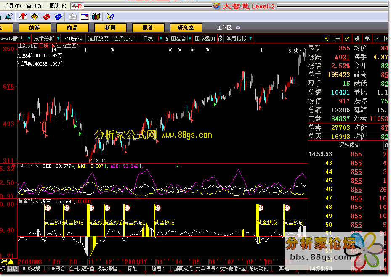
Task: Open the 窗口(W) menu
Action: [x=35, y=6]
